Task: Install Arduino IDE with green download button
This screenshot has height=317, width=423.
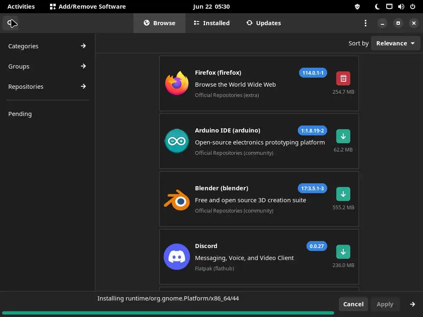Action: 343,136
